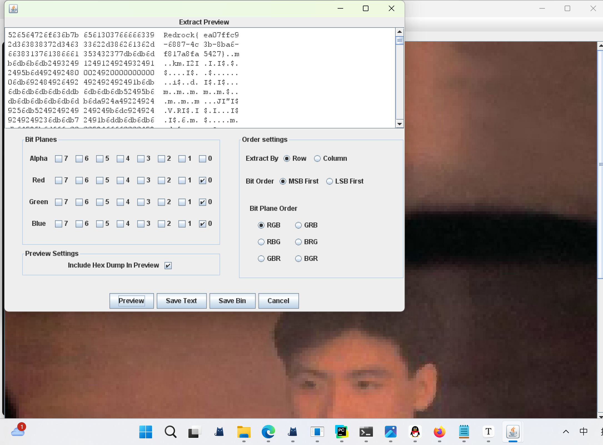Open File Explorer folder icon
The height and width of the screenshot is (445, 603).
pos(244,432)
